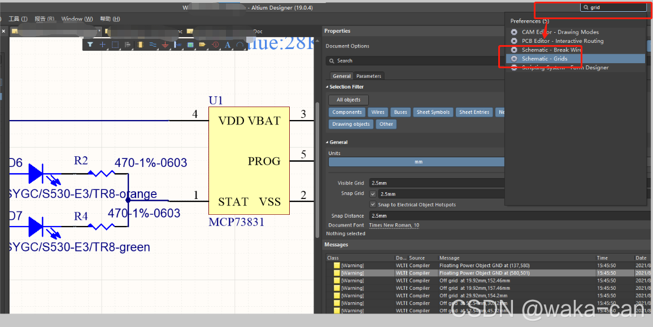Click the Visible Grid input field
Screen dimensions: 653x327
coord(435,183)
